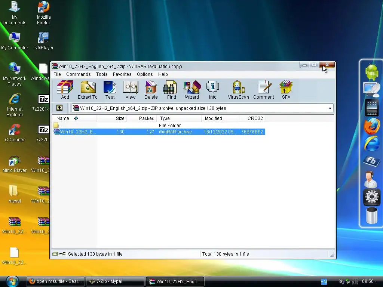Viewport: 383px width, 287px height.
Task: Select the 7z2201-x 7z desktop file
Action: [x=42, y=102]
